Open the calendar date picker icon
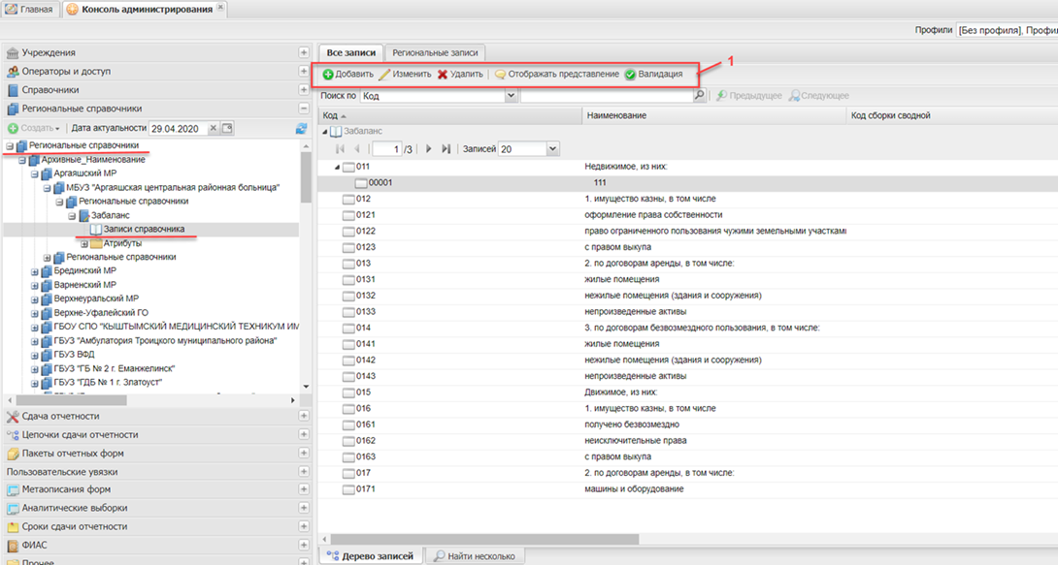The height and width of the screenshot is (565, 1058). point(227,129)
